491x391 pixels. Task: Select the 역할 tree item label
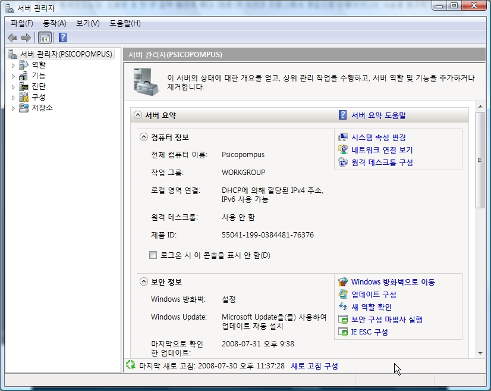click(x=39, y=65)
